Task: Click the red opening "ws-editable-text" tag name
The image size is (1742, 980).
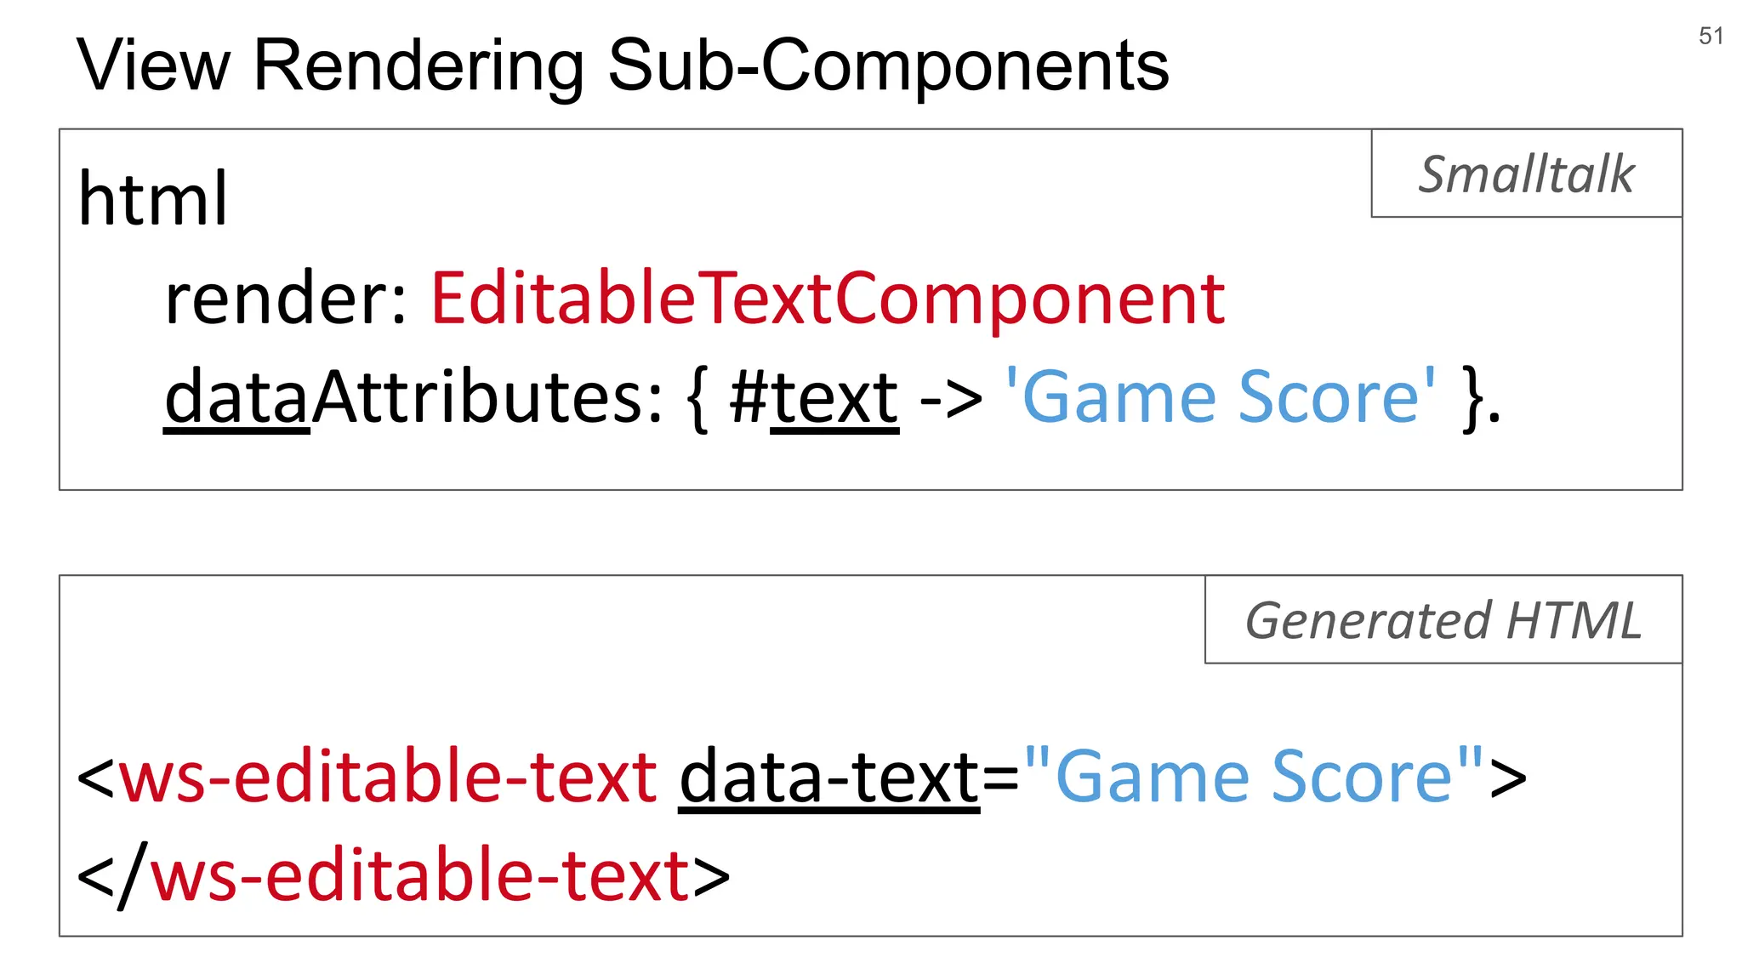Action: pos(388,777)
